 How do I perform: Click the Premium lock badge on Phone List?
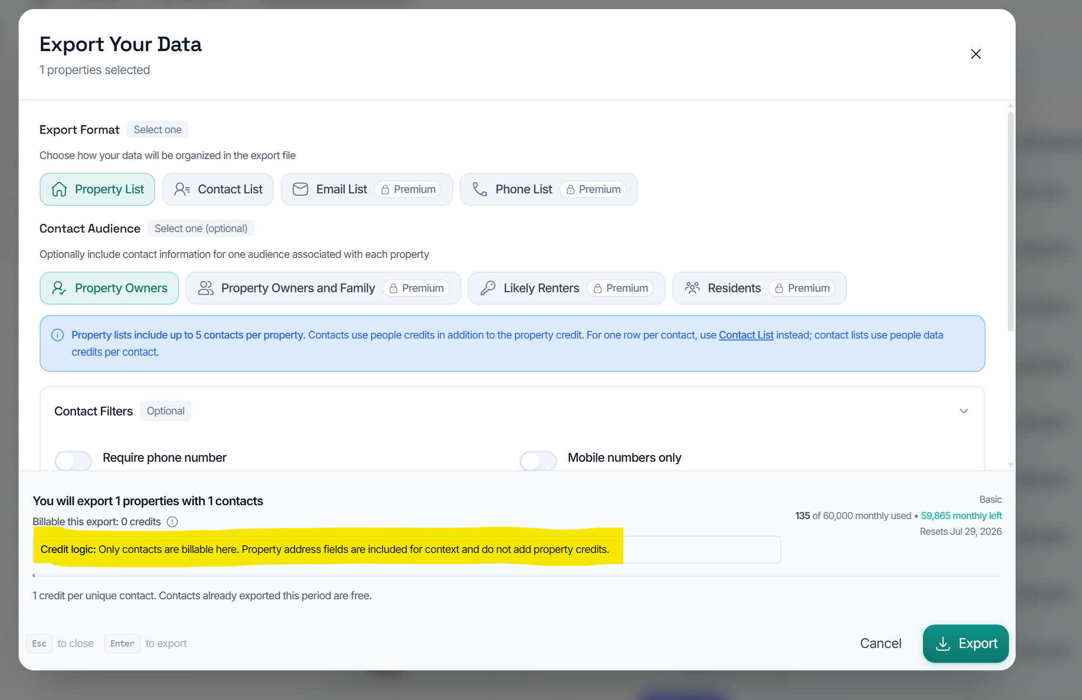593,189
